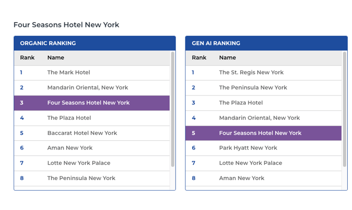Click Aman New York in Gen AI Ranking
The width and height of the screenshot is (352, 210).
[x=242, y=178]
